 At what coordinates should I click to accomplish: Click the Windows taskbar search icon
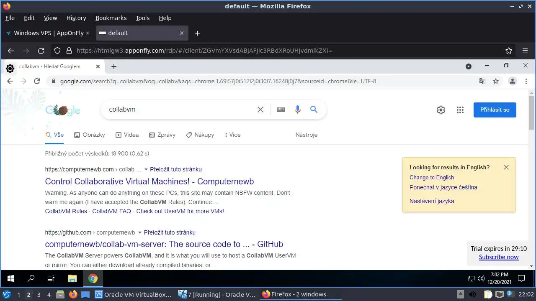click(31, 278)
